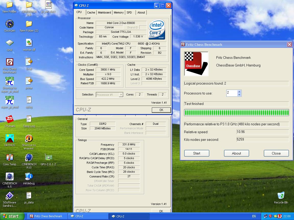The image size is (294, 220).
Task: Switch to the second CPU-Z taskbar button
Action: click(x=129, y=216)
